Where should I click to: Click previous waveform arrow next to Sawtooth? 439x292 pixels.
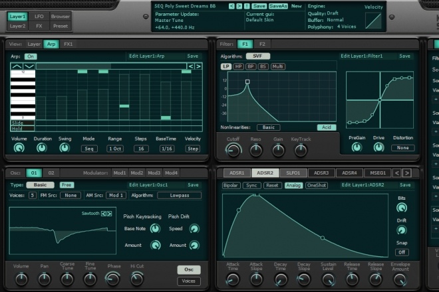tap(104, 214)
